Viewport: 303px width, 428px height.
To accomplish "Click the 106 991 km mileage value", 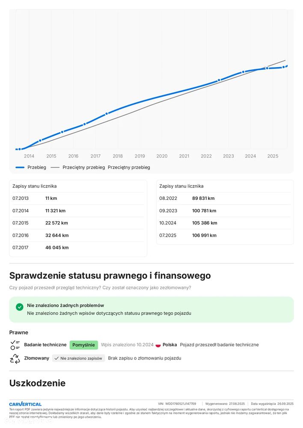I will [204, 235].
